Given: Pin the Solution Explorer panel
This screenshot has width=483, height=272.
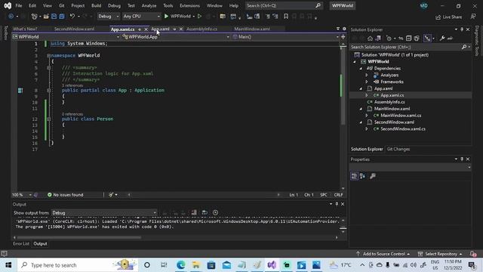Looking at the screenshot, I should [462, 29].
